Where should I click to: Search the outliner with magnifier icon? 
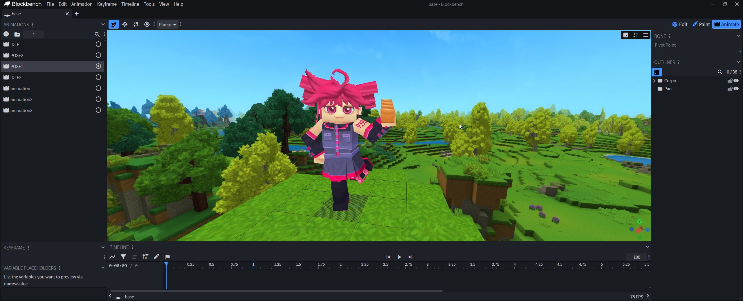tap(720, 72)
